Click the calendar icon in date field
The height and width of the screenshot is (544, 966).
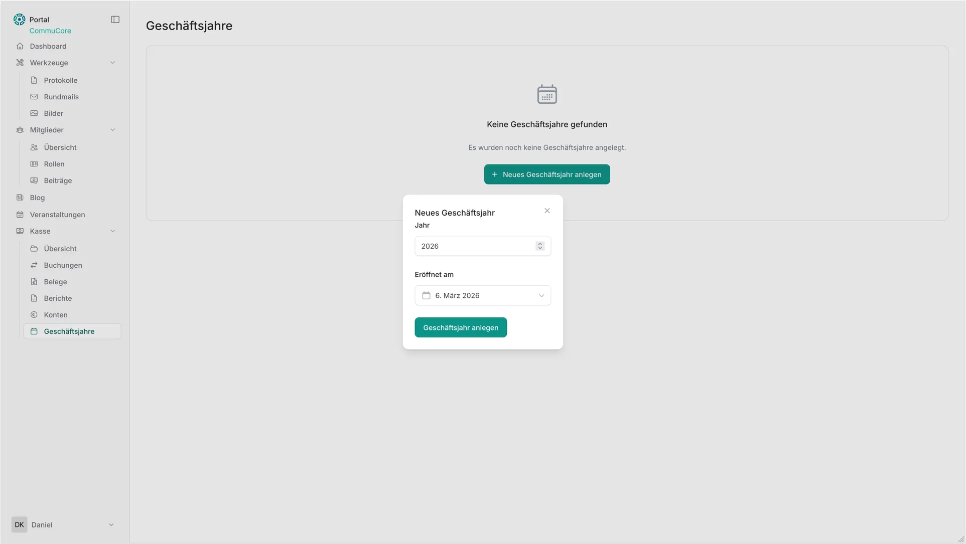[x=426, y=296]
